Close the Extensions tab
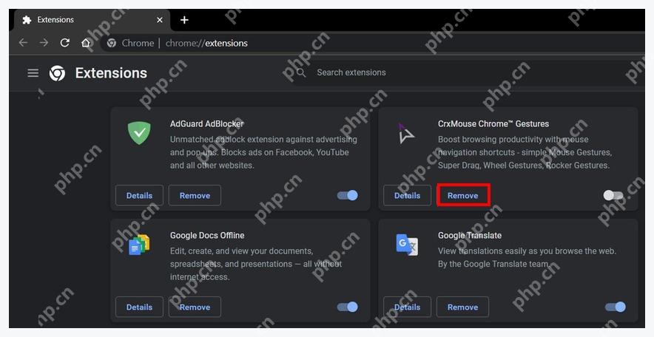This screenshot has width=654, height=337. tap(159, 19)
